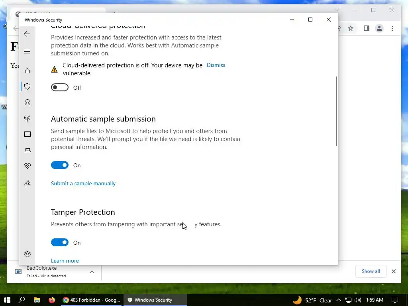Open taskbar Search magnifier
This screenshot has width=408, height=306.
point(22,300)
